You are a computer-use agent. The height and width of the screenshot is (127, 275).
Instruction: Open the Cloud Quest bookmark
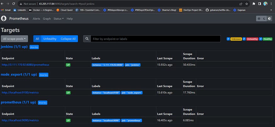64,10
